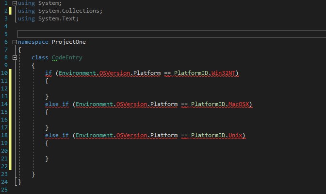The height and width of the screenshot is (194, 326).
Task: Click the 'class' keyword on line 8
Action: coord(40,57)
